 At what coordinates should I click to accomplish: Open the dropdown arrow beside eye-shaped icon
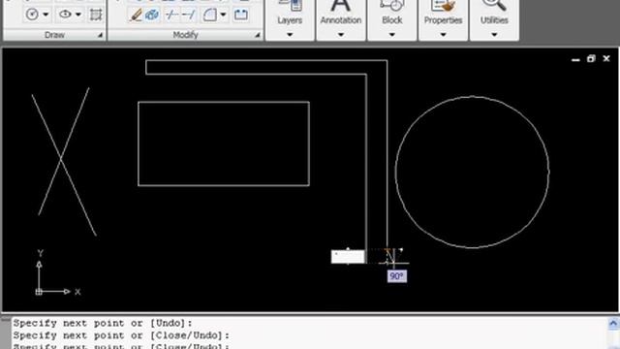point(78,16)
